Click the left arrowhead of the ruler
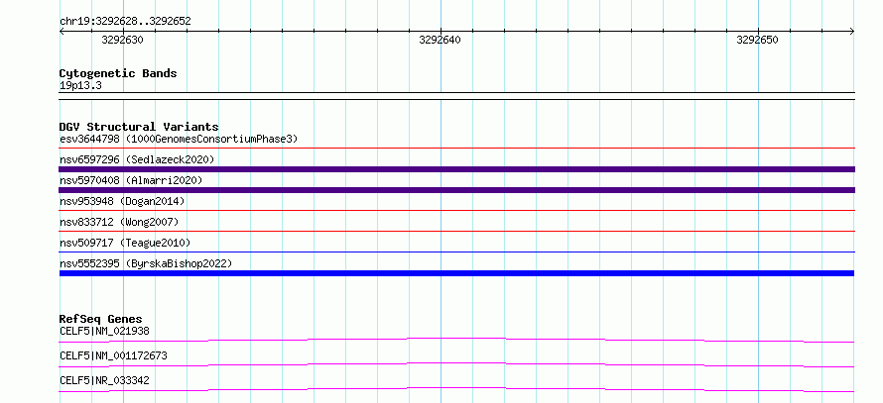The width and height of the screenshot is (883, 403). coord(62,32)
